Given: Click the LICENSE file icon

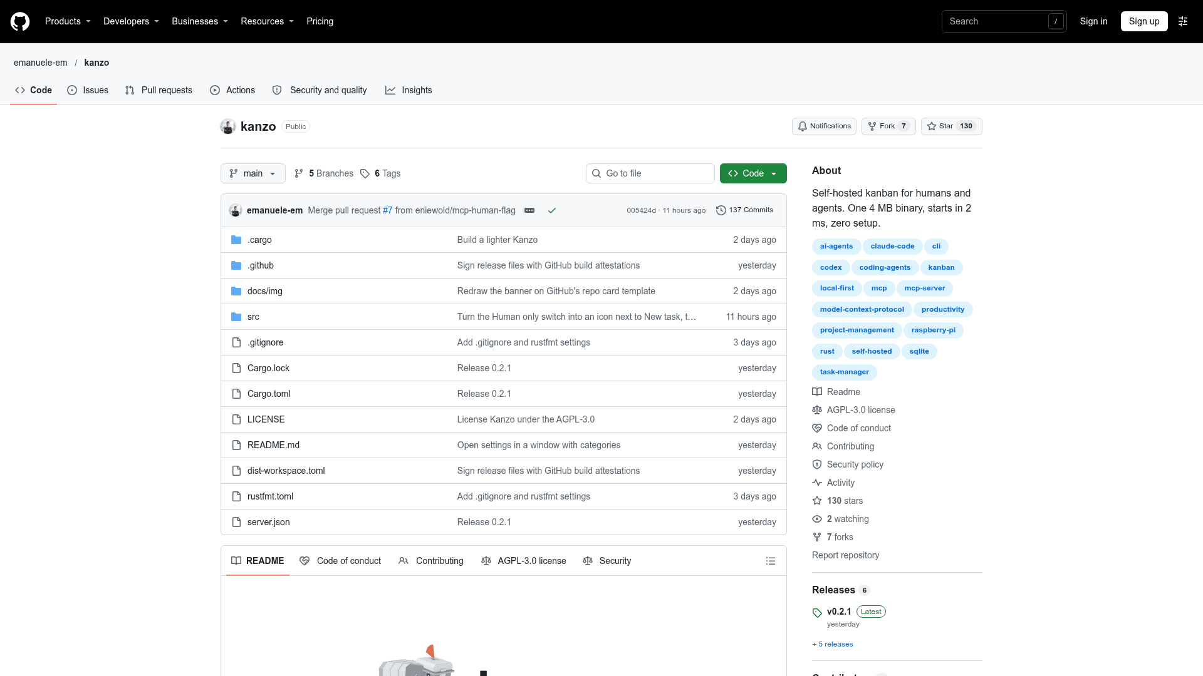Looking at the screenshot, I should click(x=236, y=419).
